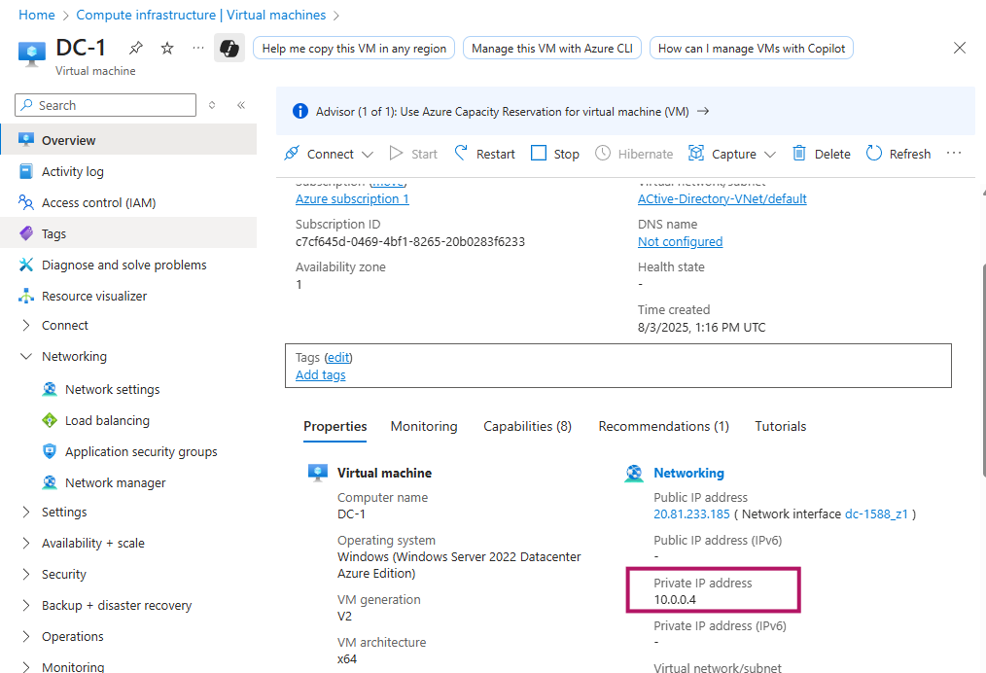Open Overview in the left menu
The width and height of the screenshot is (986, 673).
pyautogui.click(x=128, y=140)
